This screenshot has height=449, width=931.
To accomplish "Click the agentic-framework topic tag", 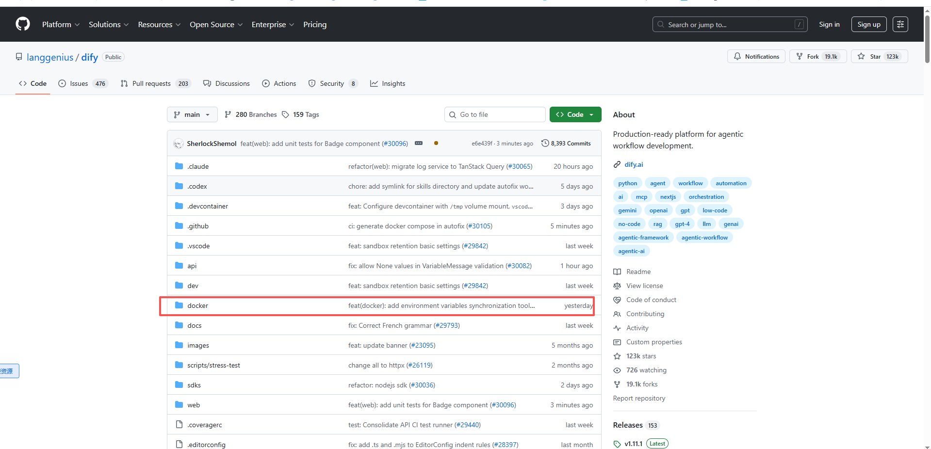I will (x=643, y=238).
